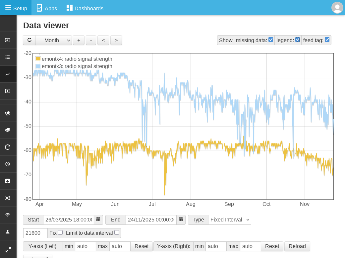345x258 pixels.
Task: Click emontx4 yellow legend color swatch
Action: [38, 59]
